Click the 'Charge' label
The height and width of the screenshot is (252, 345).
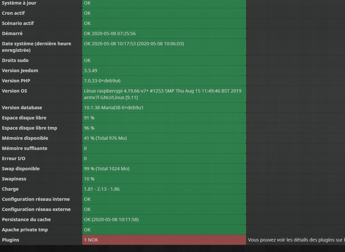(x=11, y=189)
